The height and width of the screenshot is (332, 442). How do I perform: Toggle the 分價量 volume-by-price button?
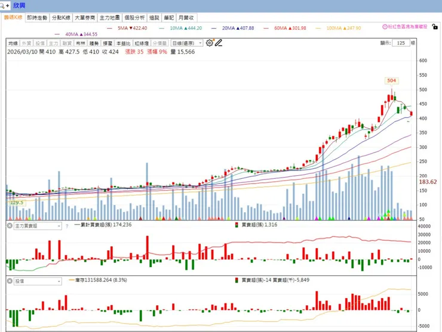159,43
